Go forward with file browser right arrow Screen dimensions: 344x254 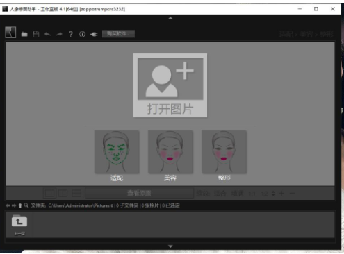click(14, 205)
